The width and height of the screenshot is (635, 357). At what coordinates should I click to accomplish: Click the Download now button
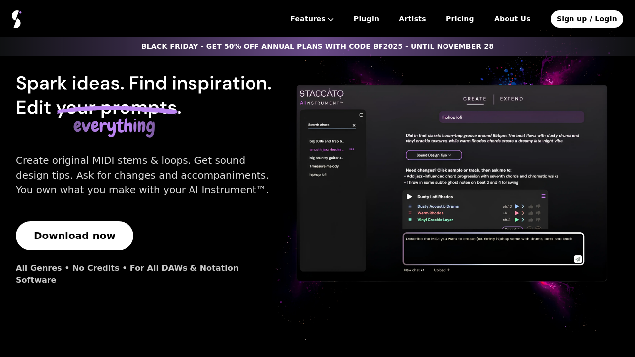[74, 236]
